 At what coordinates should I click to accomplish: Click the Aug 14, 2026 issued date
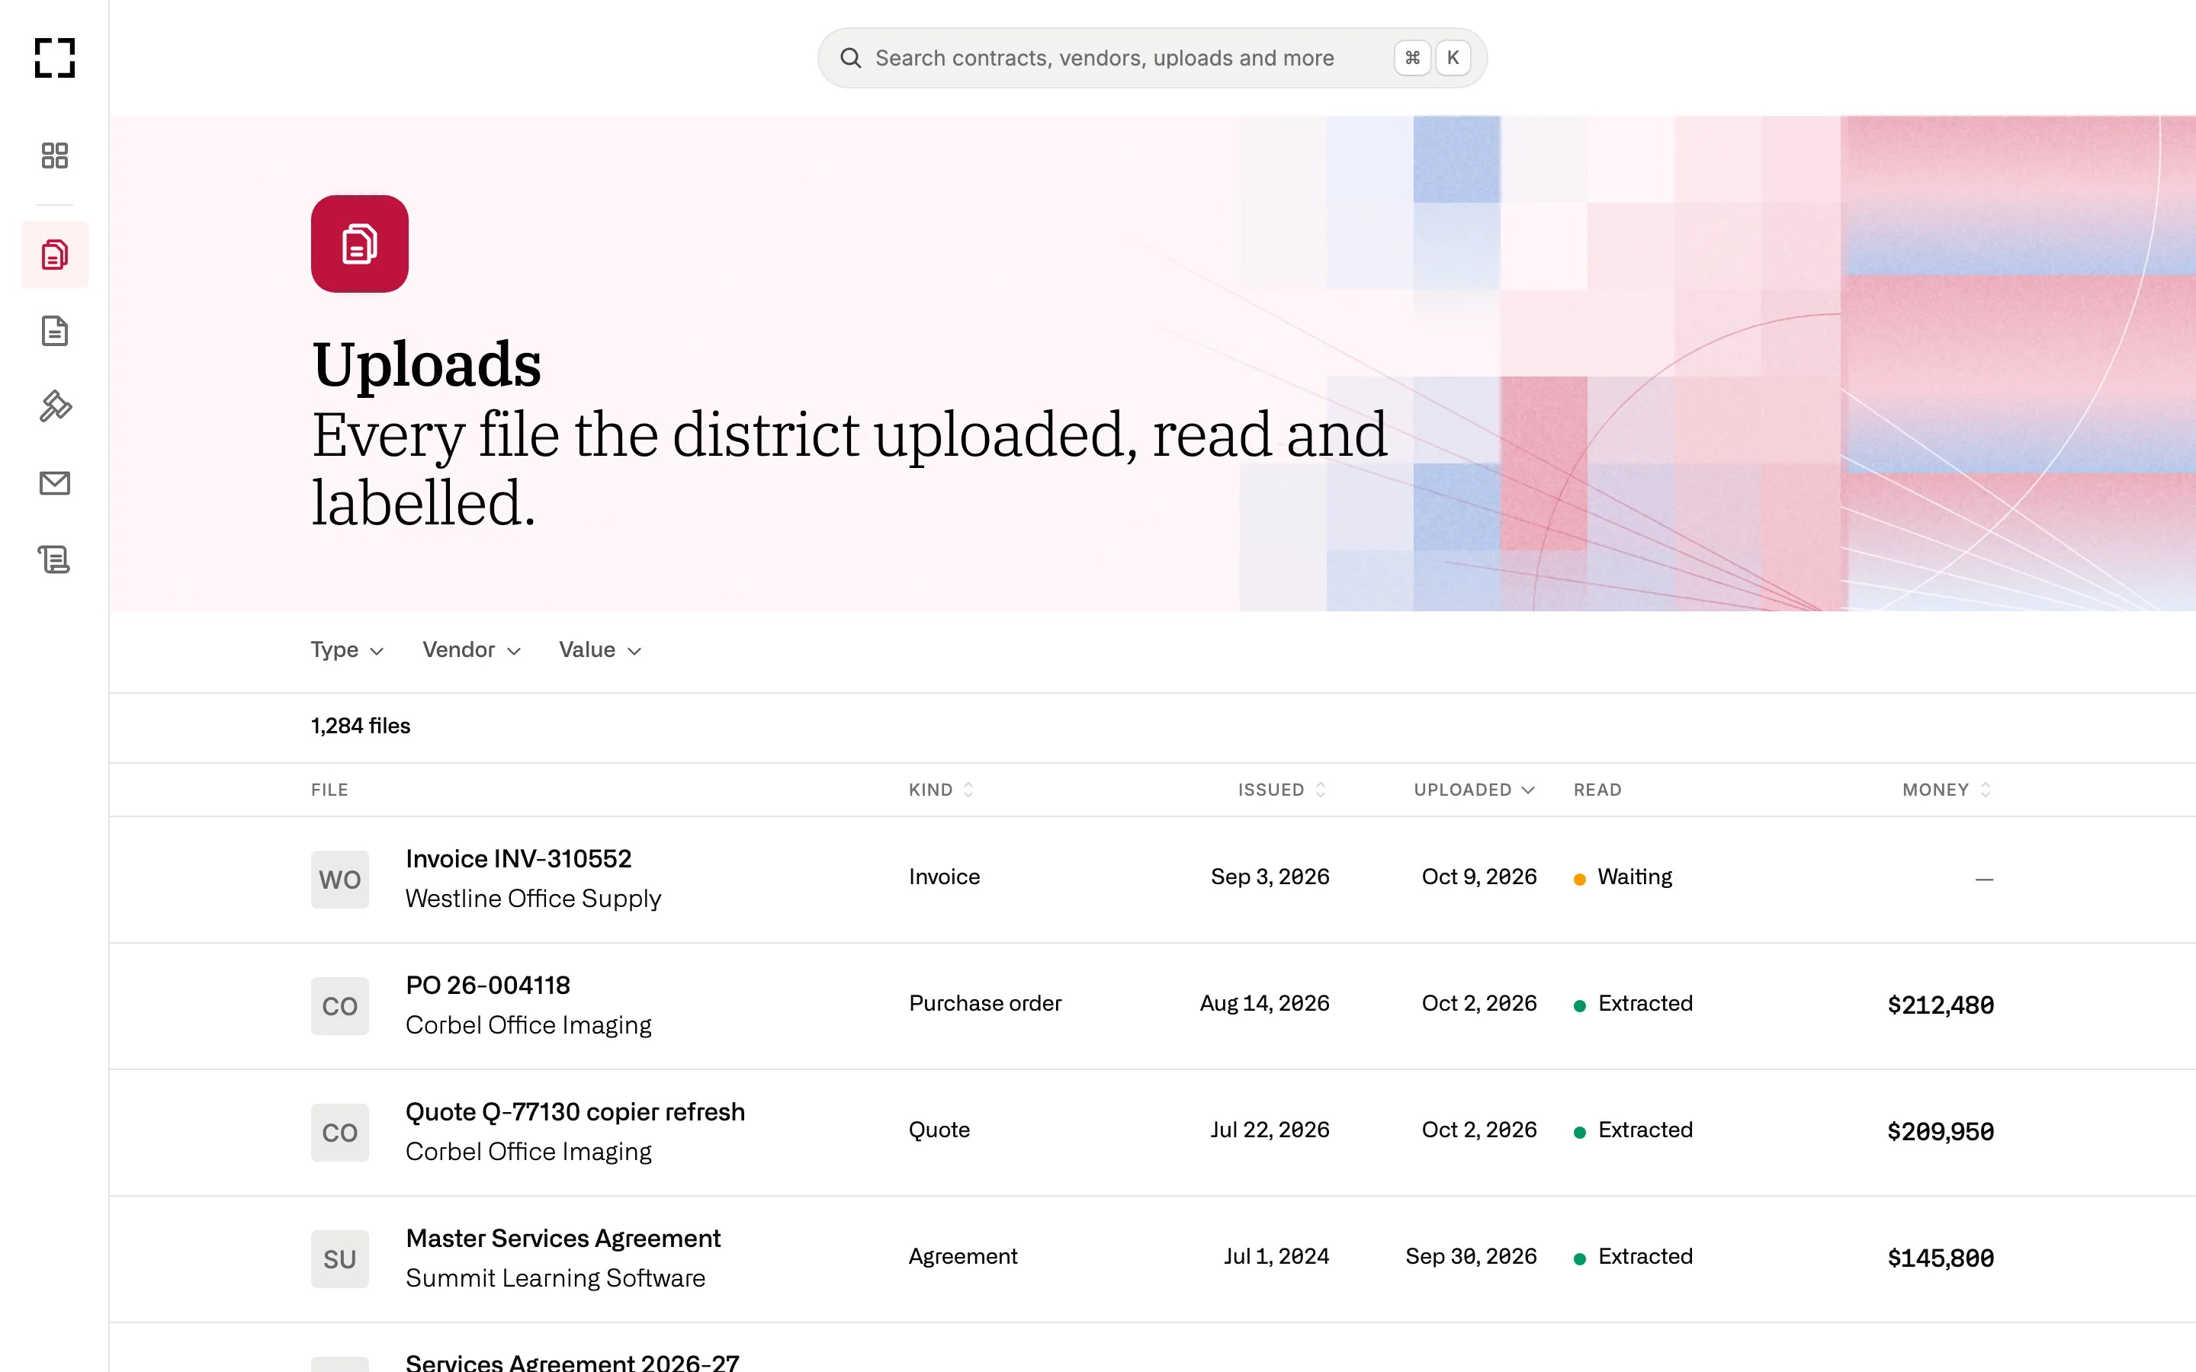[x=1265, y=1002]
